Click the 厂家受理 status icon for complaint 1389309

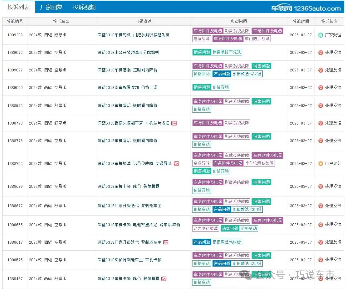click(321, 35)
